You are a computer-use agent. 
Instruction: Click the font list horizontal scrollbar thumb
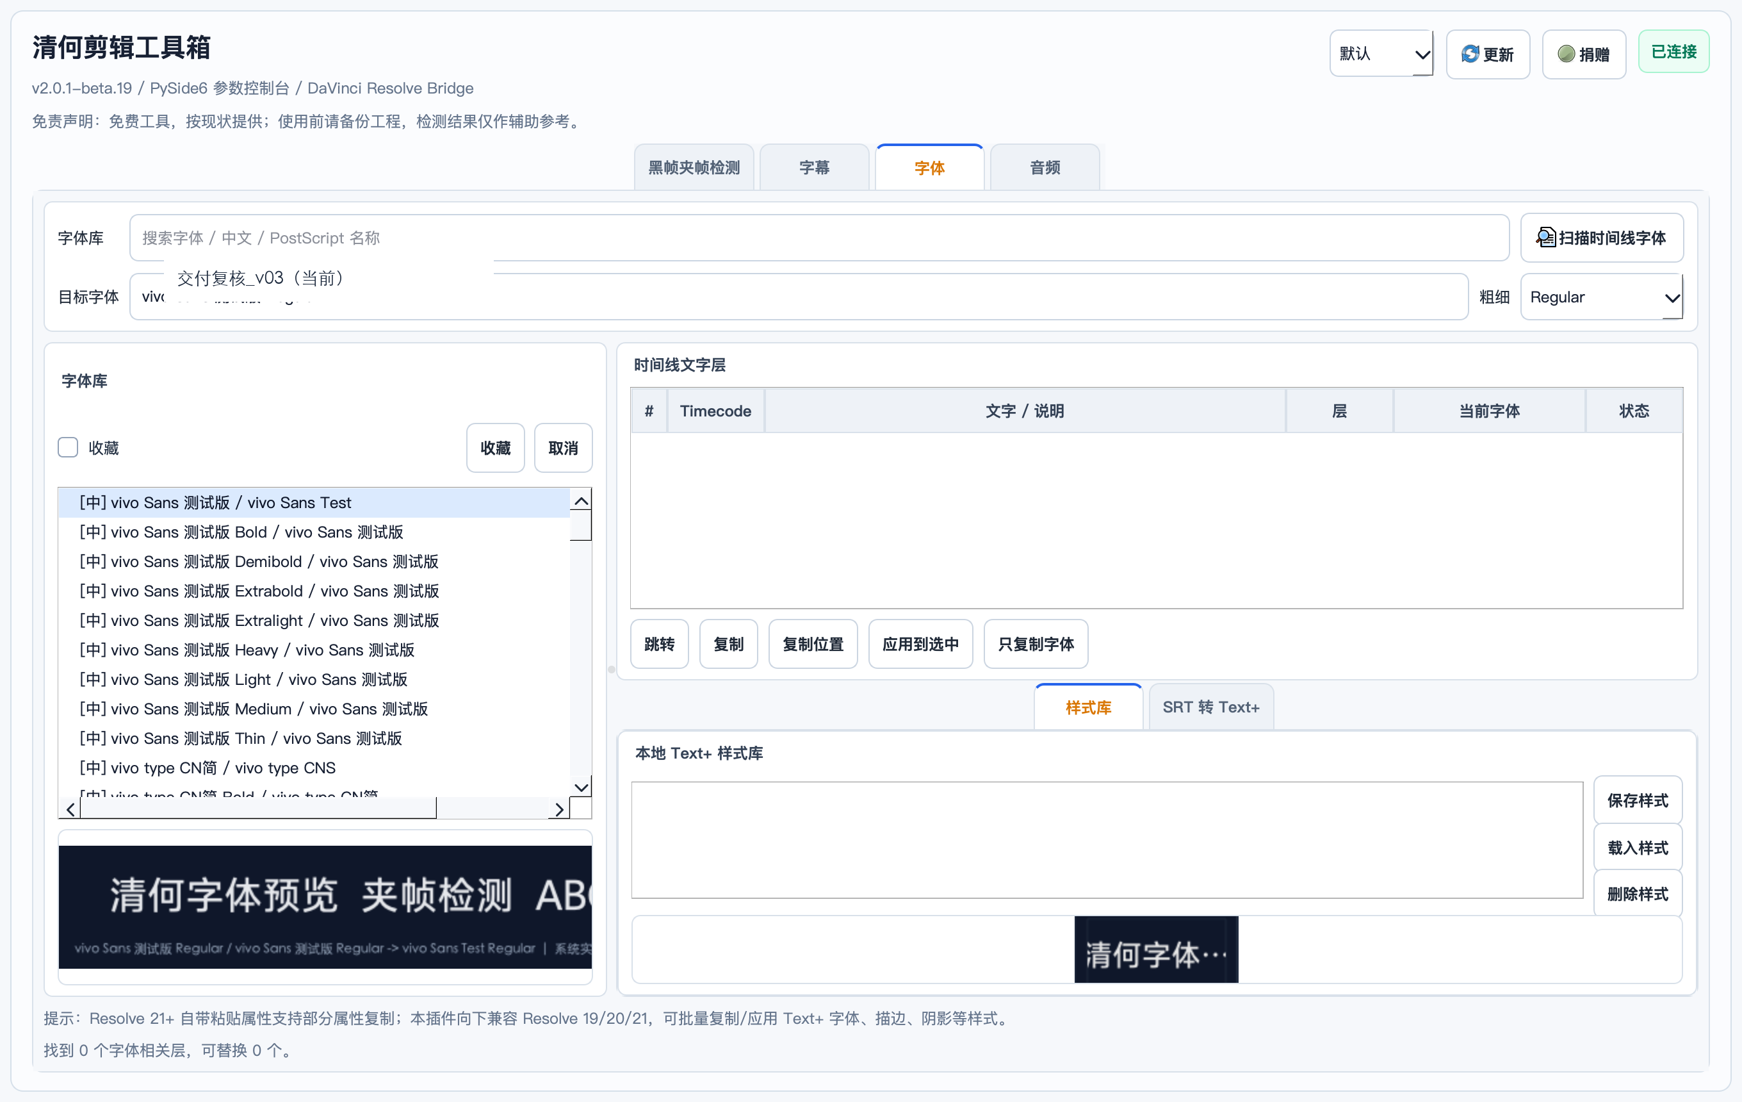pos(258,809)
